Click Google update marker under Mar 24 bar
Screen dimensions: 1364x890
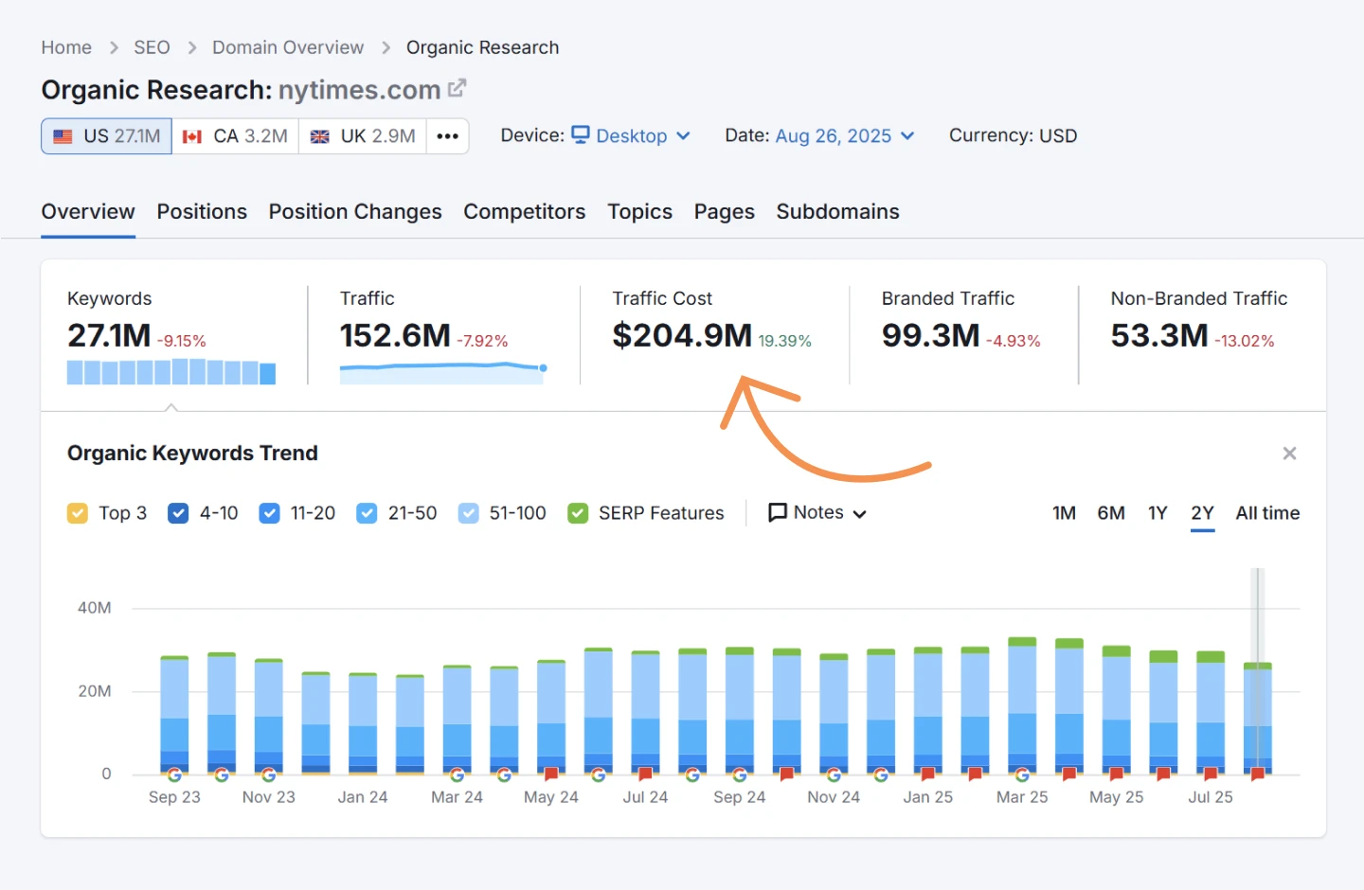pos(458,774)
